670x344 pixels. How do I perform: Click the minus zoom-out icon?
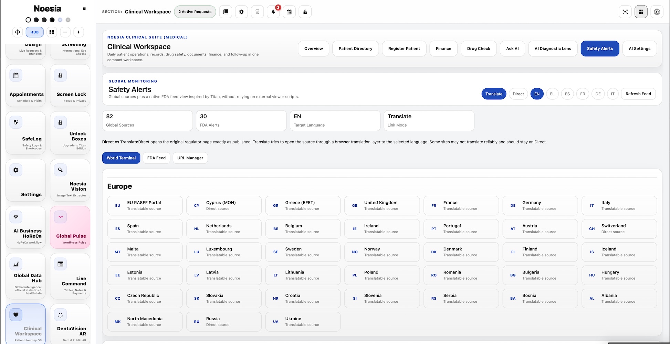pos(65,32)
